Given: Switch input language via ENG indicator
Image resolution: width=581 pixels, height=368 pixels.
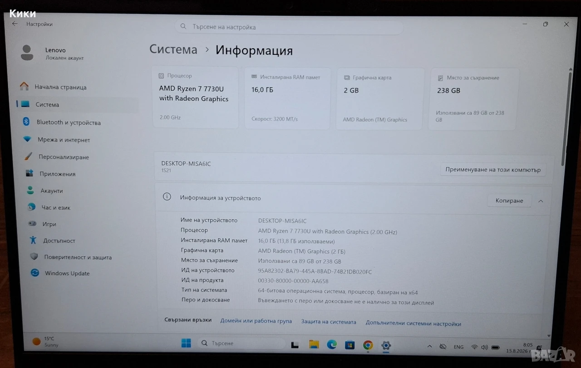Looking at the screenshot, I should click(458, 347).
